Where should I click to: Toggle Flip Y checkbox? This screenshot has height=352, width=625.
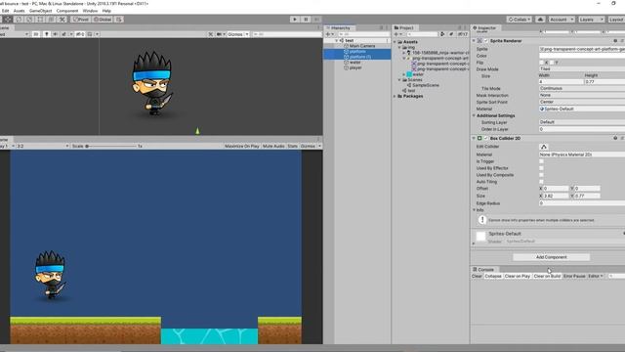552,63
